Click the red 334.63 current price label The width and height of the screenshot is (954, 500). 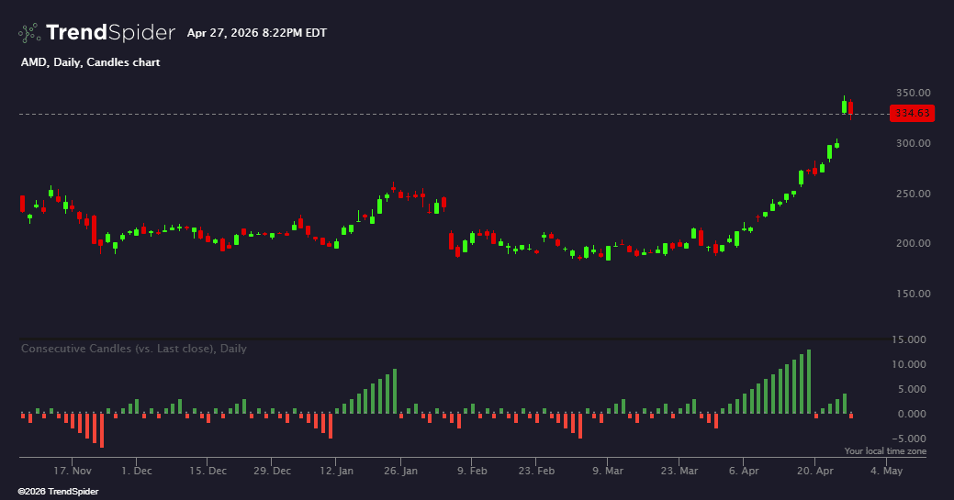[912, 113]
